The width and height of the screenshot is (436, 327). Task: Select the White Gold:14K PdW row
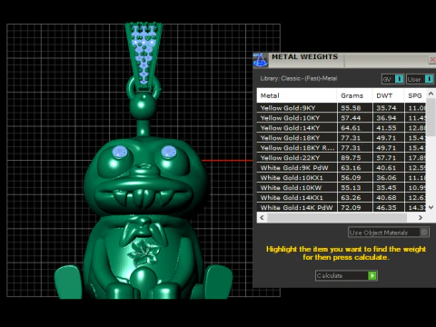342,207
